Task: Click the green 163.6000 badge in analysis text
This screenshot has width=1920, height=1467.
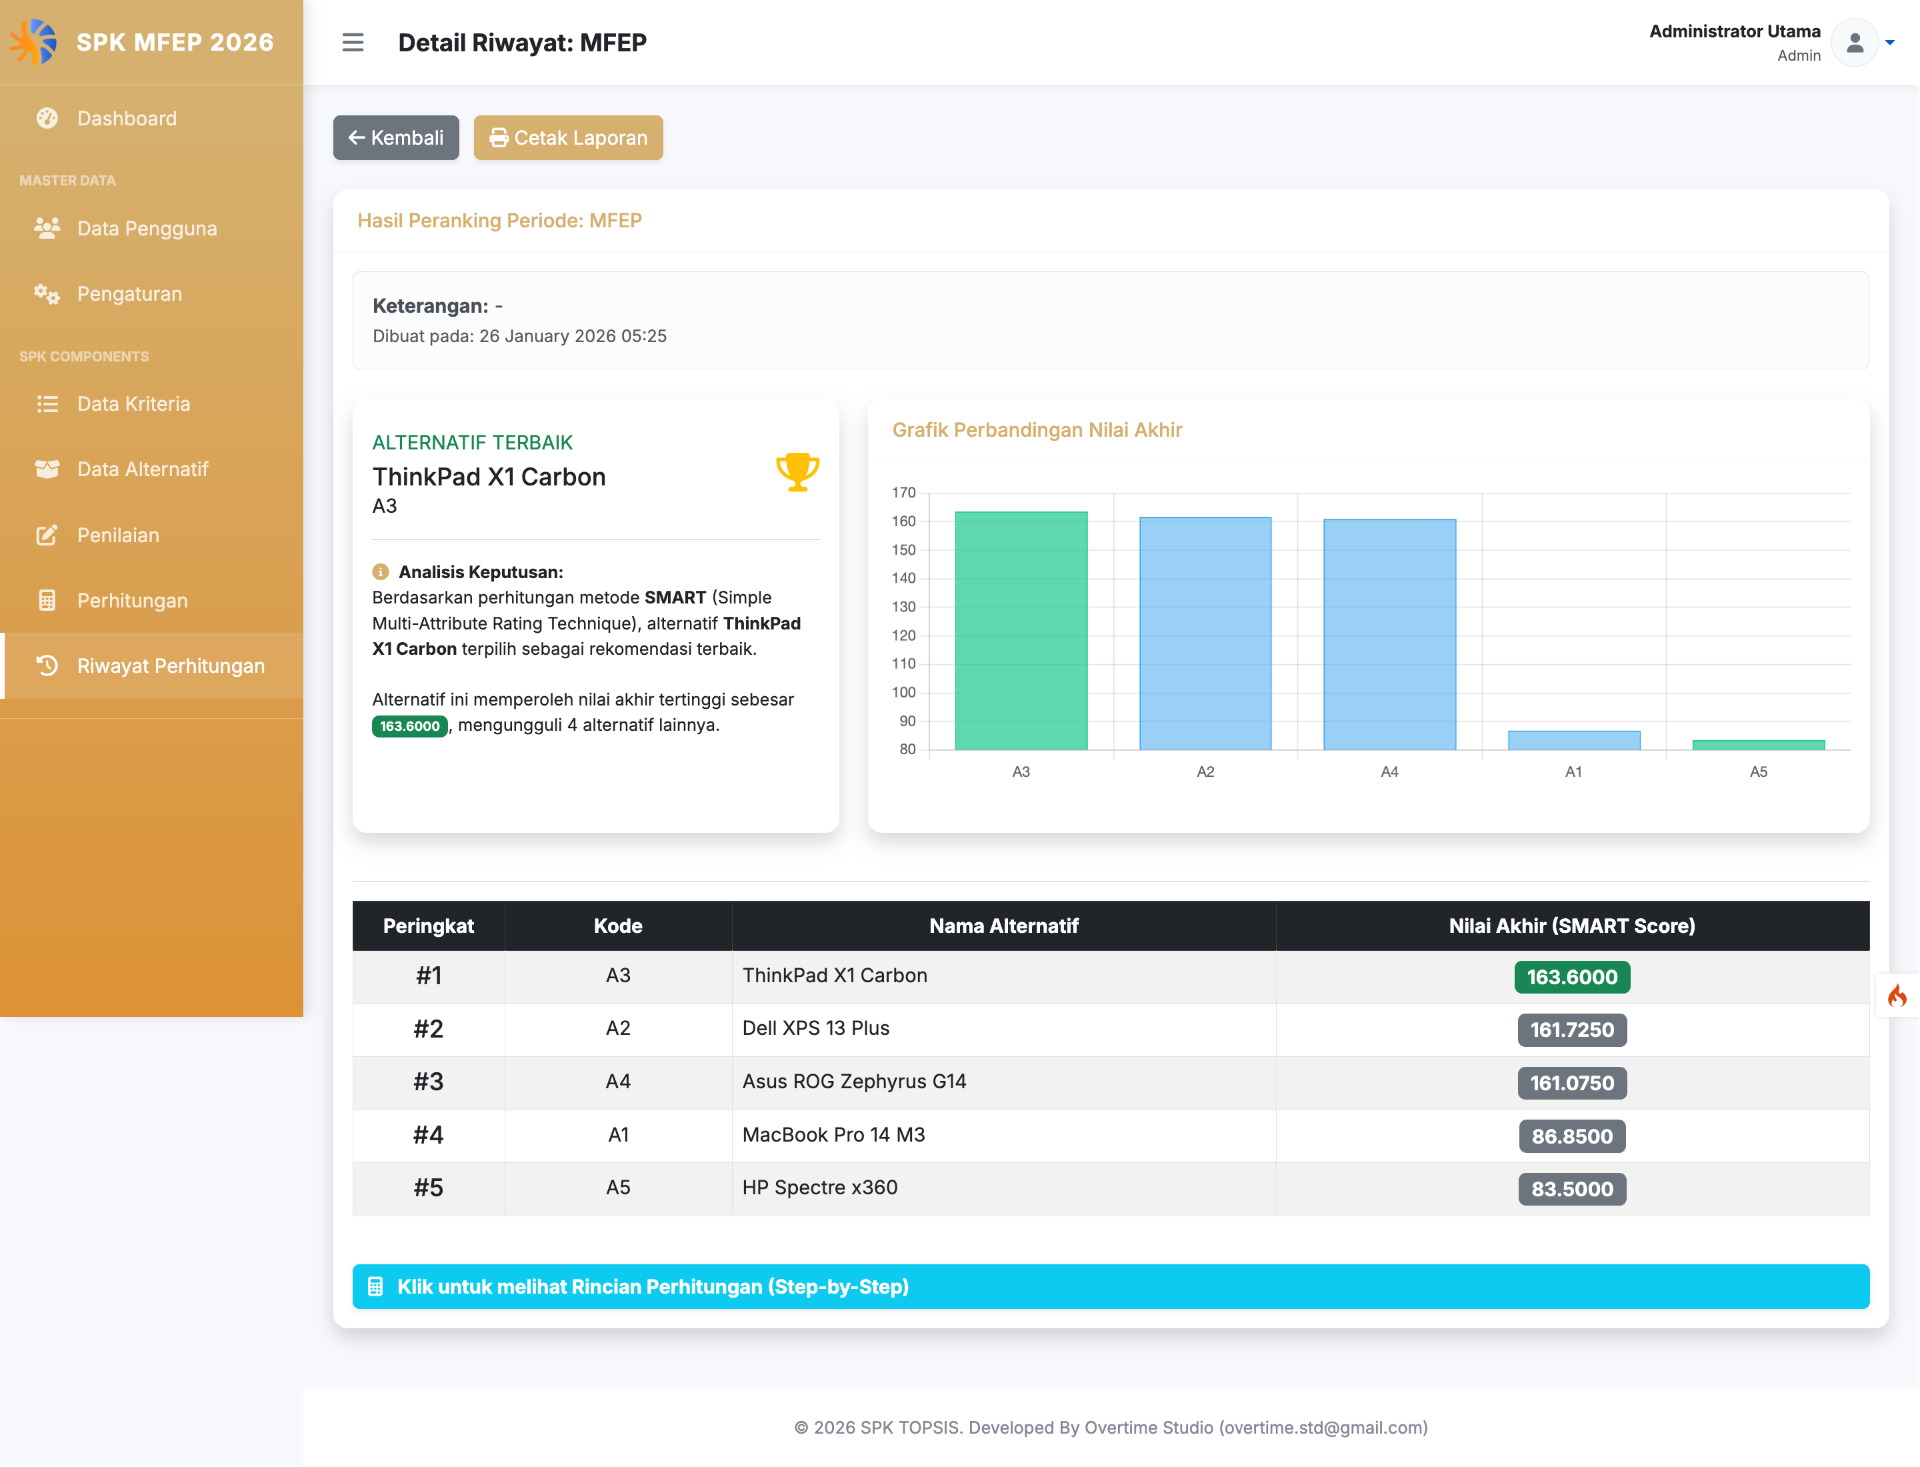Action: pyautogui.click(x=409, y=725)
